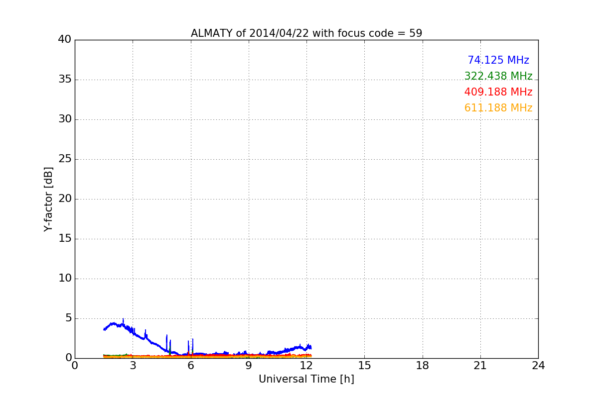Click the plot title ALMATY of 2014/04/22

tap(306, 33)
